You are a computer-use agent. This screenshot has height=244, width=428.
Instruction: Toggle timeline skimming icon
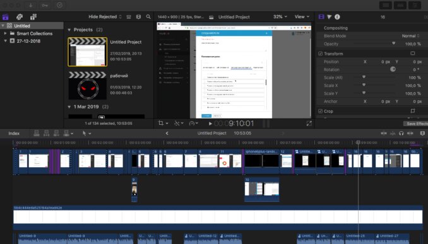pos(384,133)
